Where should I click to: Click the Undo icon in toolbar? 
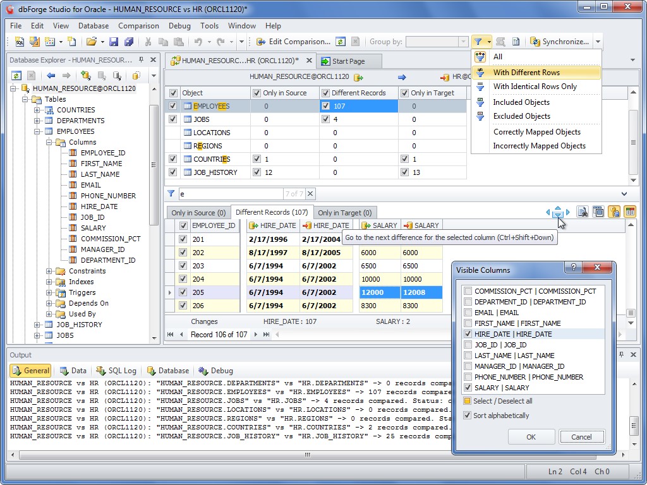tap(198, 42)
